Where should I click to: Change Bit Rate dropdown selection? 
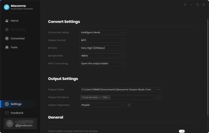[x=102, y=48]
